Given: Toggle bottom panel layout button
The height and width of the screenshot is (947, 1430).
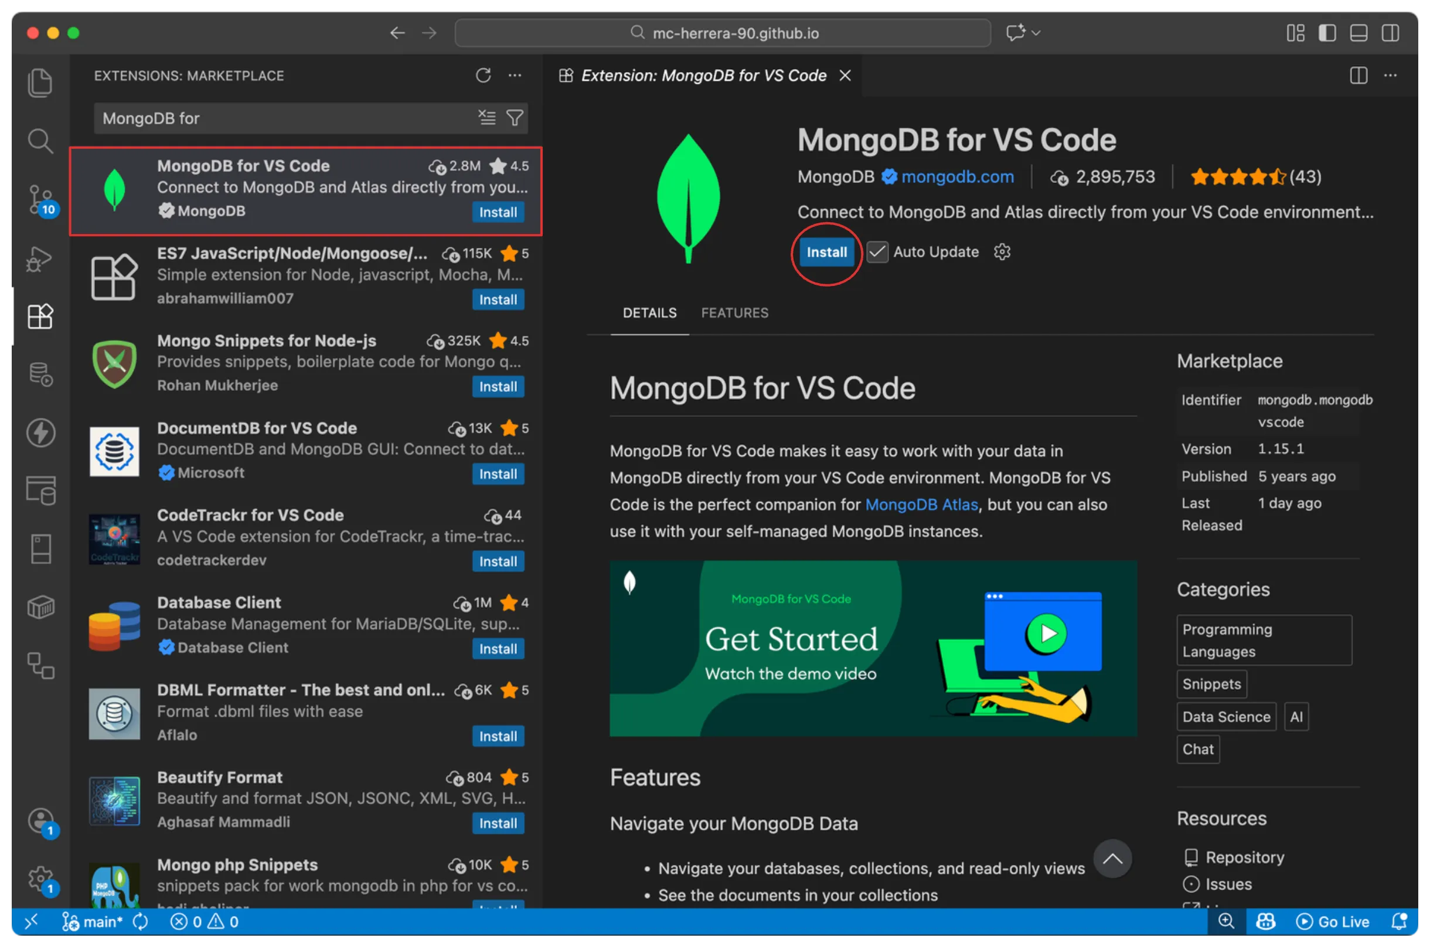Looking at the screenshot, I should (1358, 33).
